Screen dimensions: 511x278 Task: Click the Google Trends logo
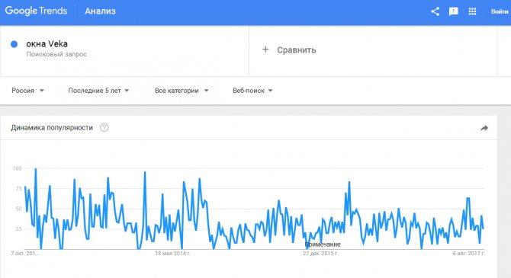(x=36, y=11)
